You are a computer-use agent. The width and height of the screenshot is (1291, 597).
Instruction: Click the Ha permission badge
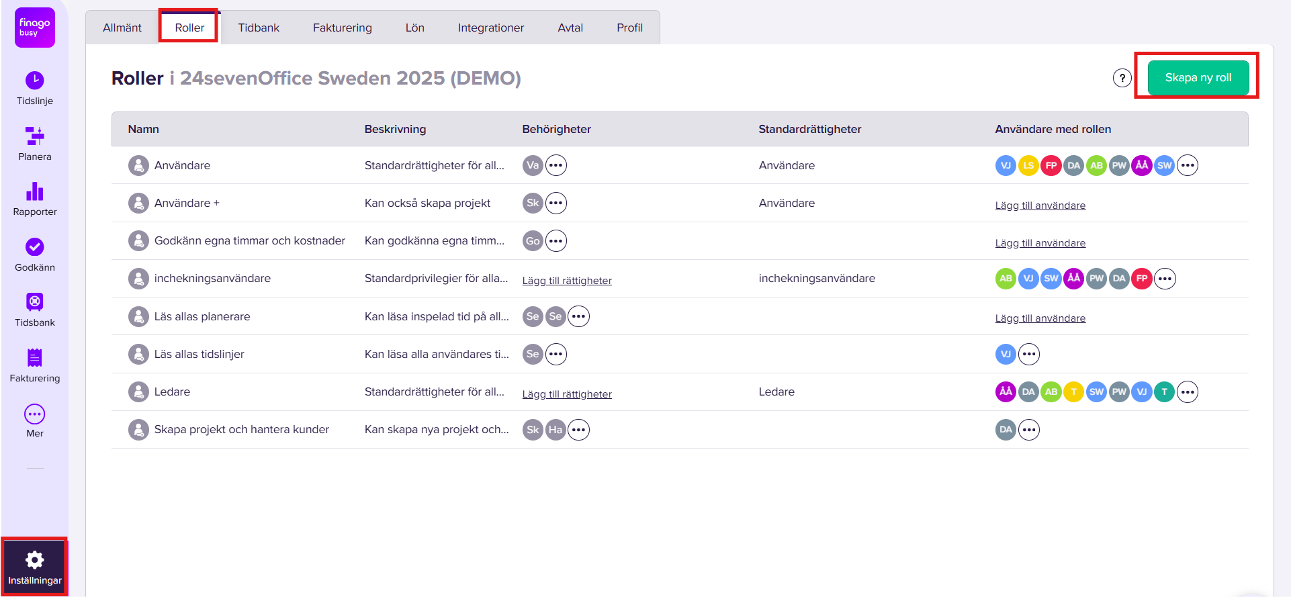pos(555,430)
